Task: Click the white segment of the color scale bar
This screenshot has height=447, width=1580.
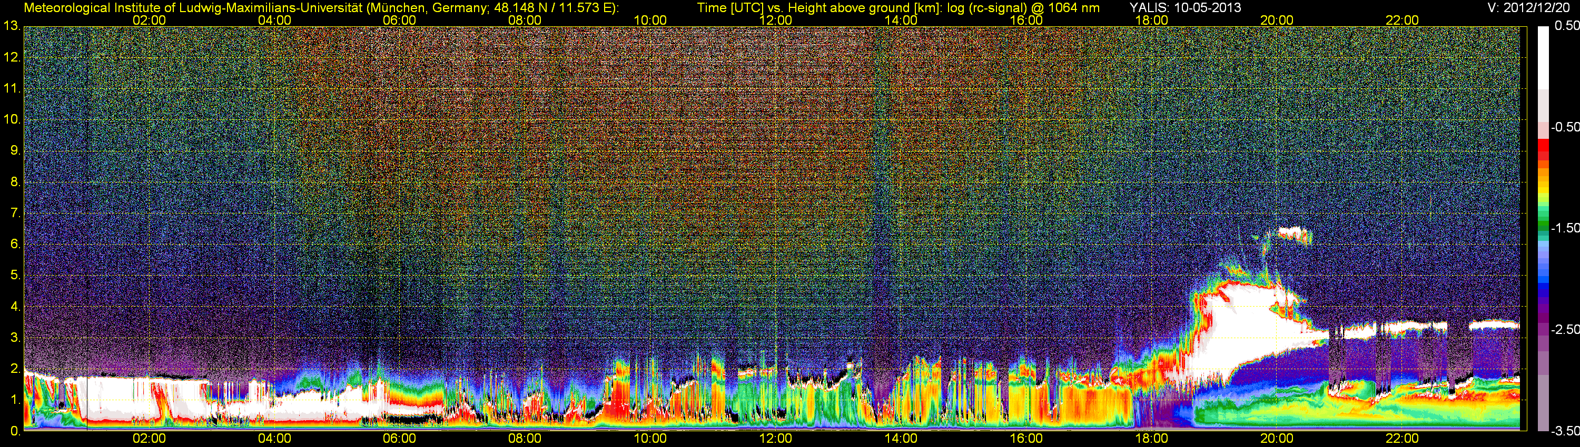Action: click(1543, 58)
